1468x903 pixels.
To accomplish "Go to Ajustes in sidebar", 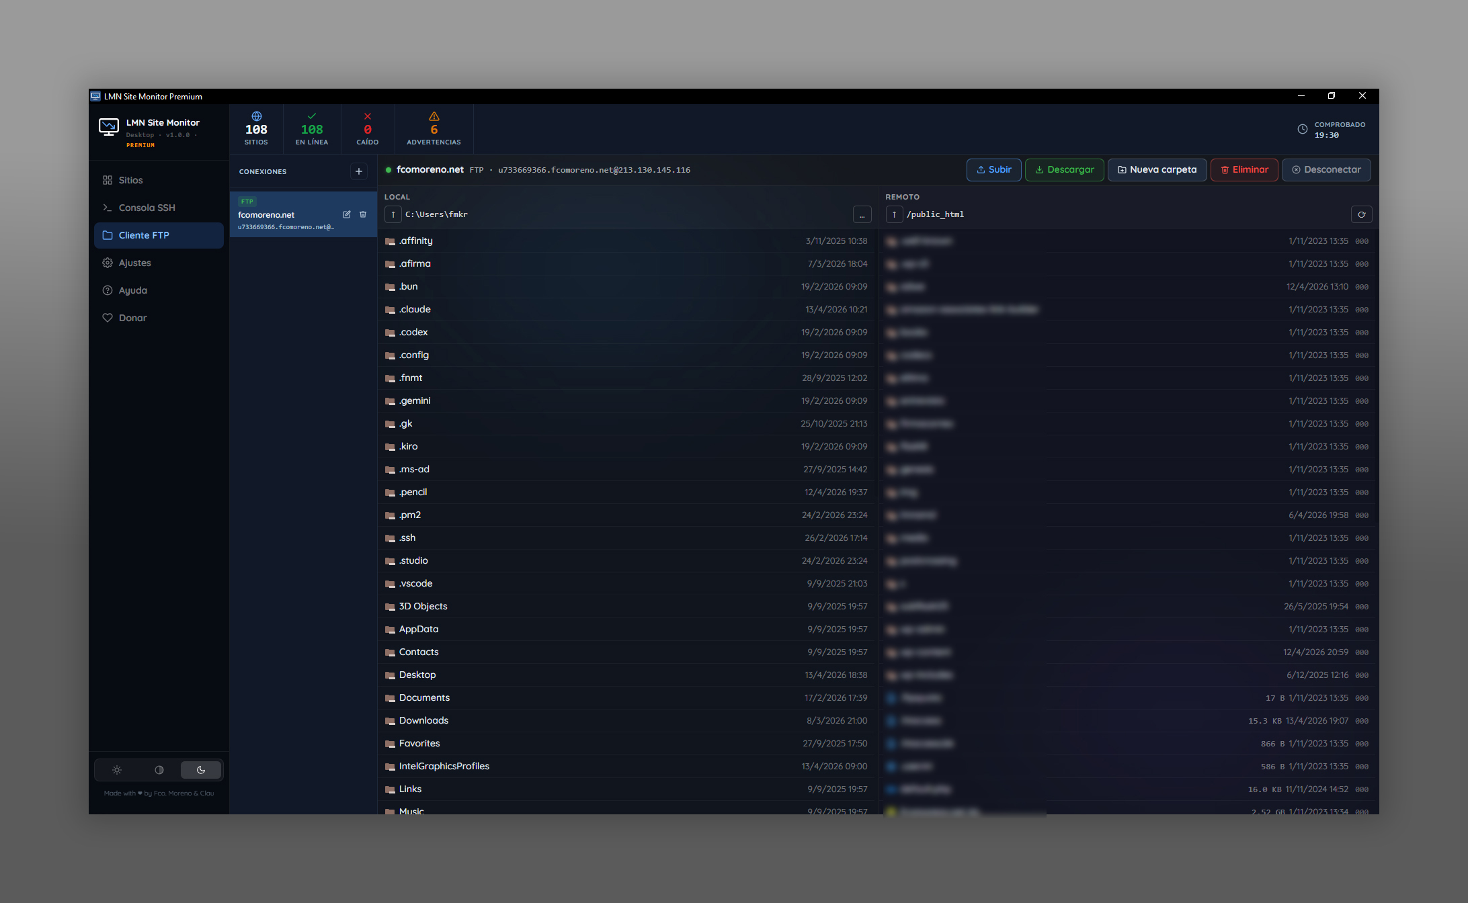I will tap(134, 263).
